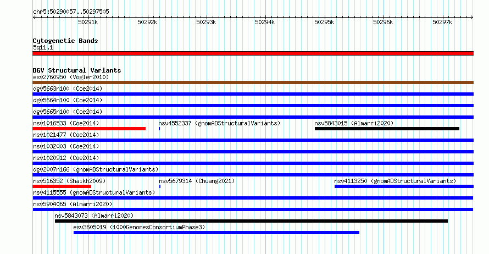Click the esv2760950 (Vogler2010) label
This screenshot has width=489, height=254.
(71, 77)
